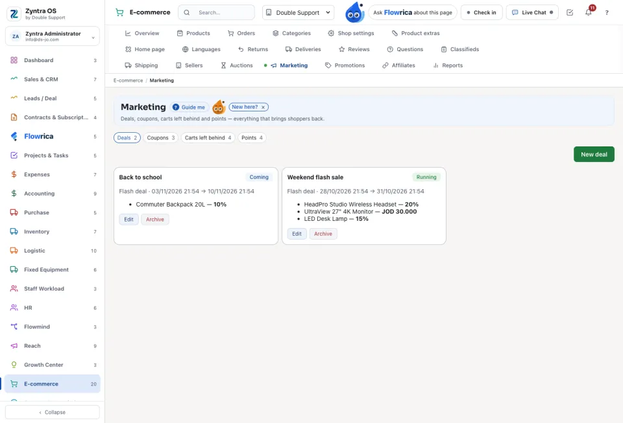Click the Growth Center lightbulb icon

click(x=14, y=365)
